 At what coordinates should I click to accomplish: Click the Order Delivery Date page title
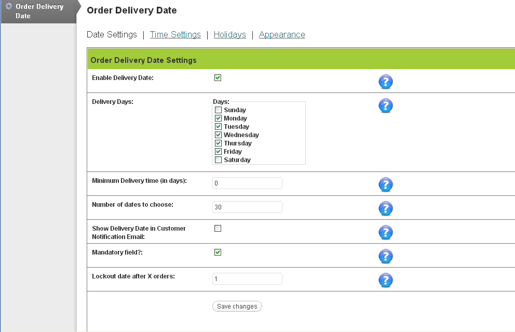[x=132, y=10]
